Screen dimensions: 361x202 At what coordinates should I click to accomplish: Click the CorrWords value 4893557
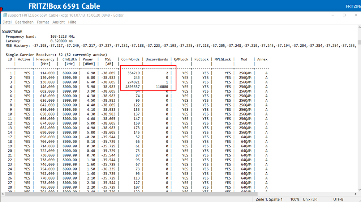tap(132, 87)
